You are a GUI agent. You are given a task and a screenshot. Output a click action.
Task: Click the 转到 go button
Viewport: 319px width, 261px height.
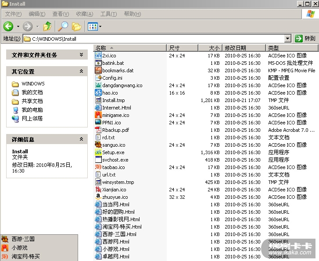pyautogui.click(x=305, y=39)
